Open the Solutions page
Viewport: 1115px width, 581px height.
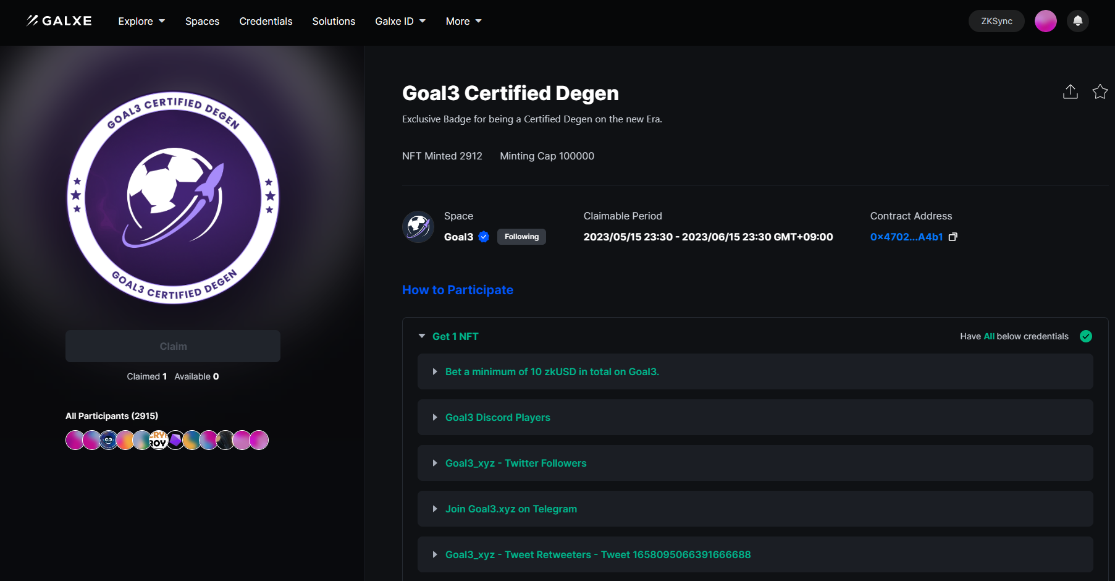pyautogui.click(x=334, y=21)
